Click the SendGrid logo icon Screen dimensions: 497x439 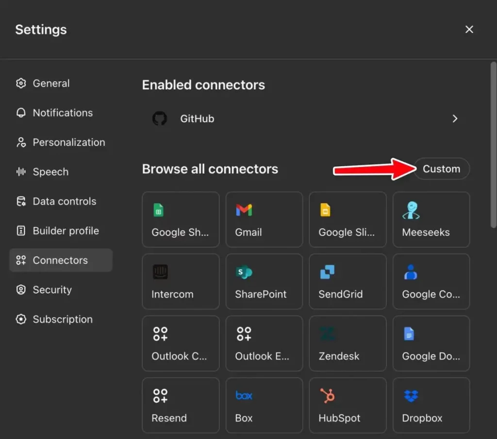coord(328,272)
